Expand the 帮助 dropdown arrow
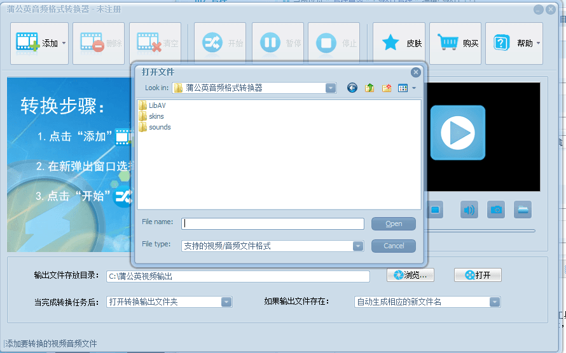The image size is (566, 353). click(538, 43)
